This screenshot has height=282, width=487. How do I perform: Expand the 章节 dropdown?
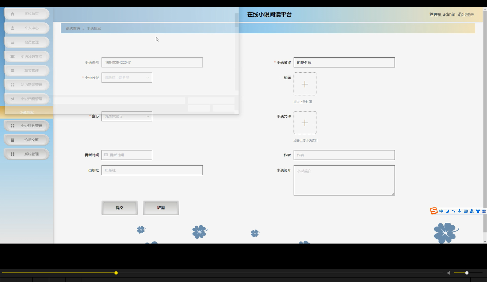127,116
